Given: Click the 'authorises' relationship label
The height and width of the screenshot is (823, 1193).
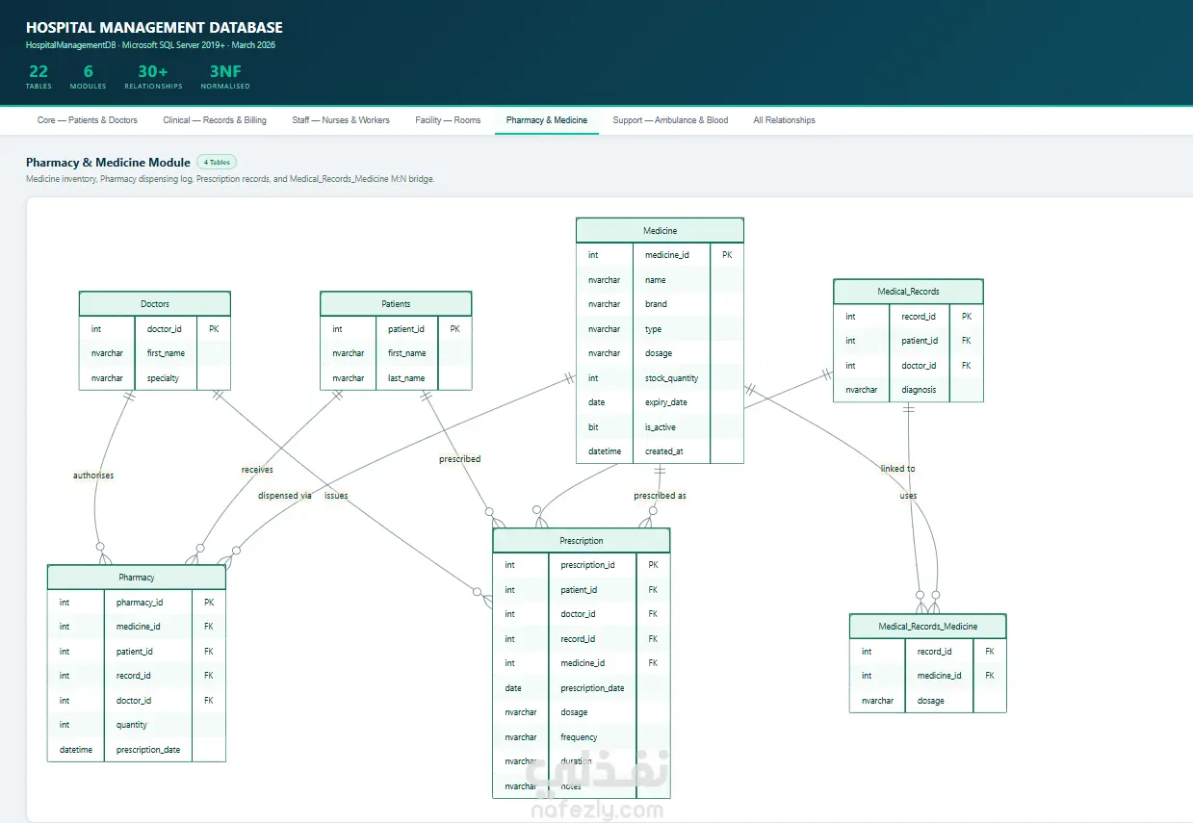Looking at the screenshot, I should (x=93, y=476).
